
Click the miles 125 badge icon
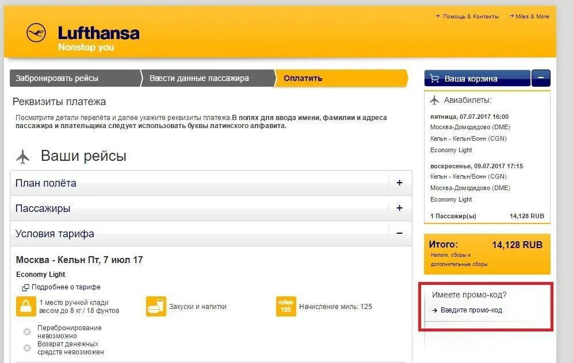285,306
